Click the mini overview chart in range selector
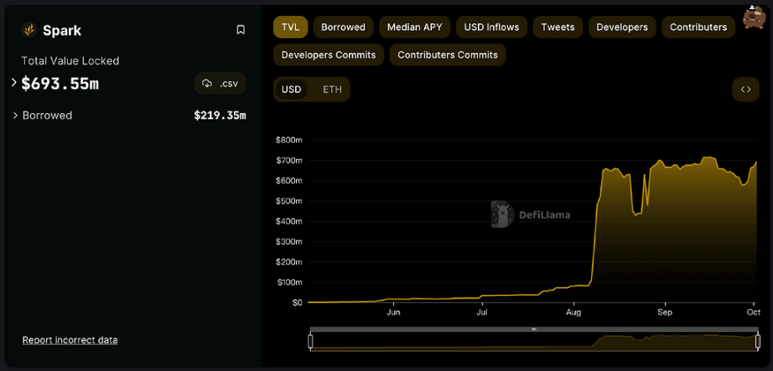 click(x=534, y=341)
